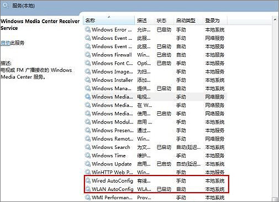Select the Windows Update service name
279x202 pixels.
(x=112, y=164)
